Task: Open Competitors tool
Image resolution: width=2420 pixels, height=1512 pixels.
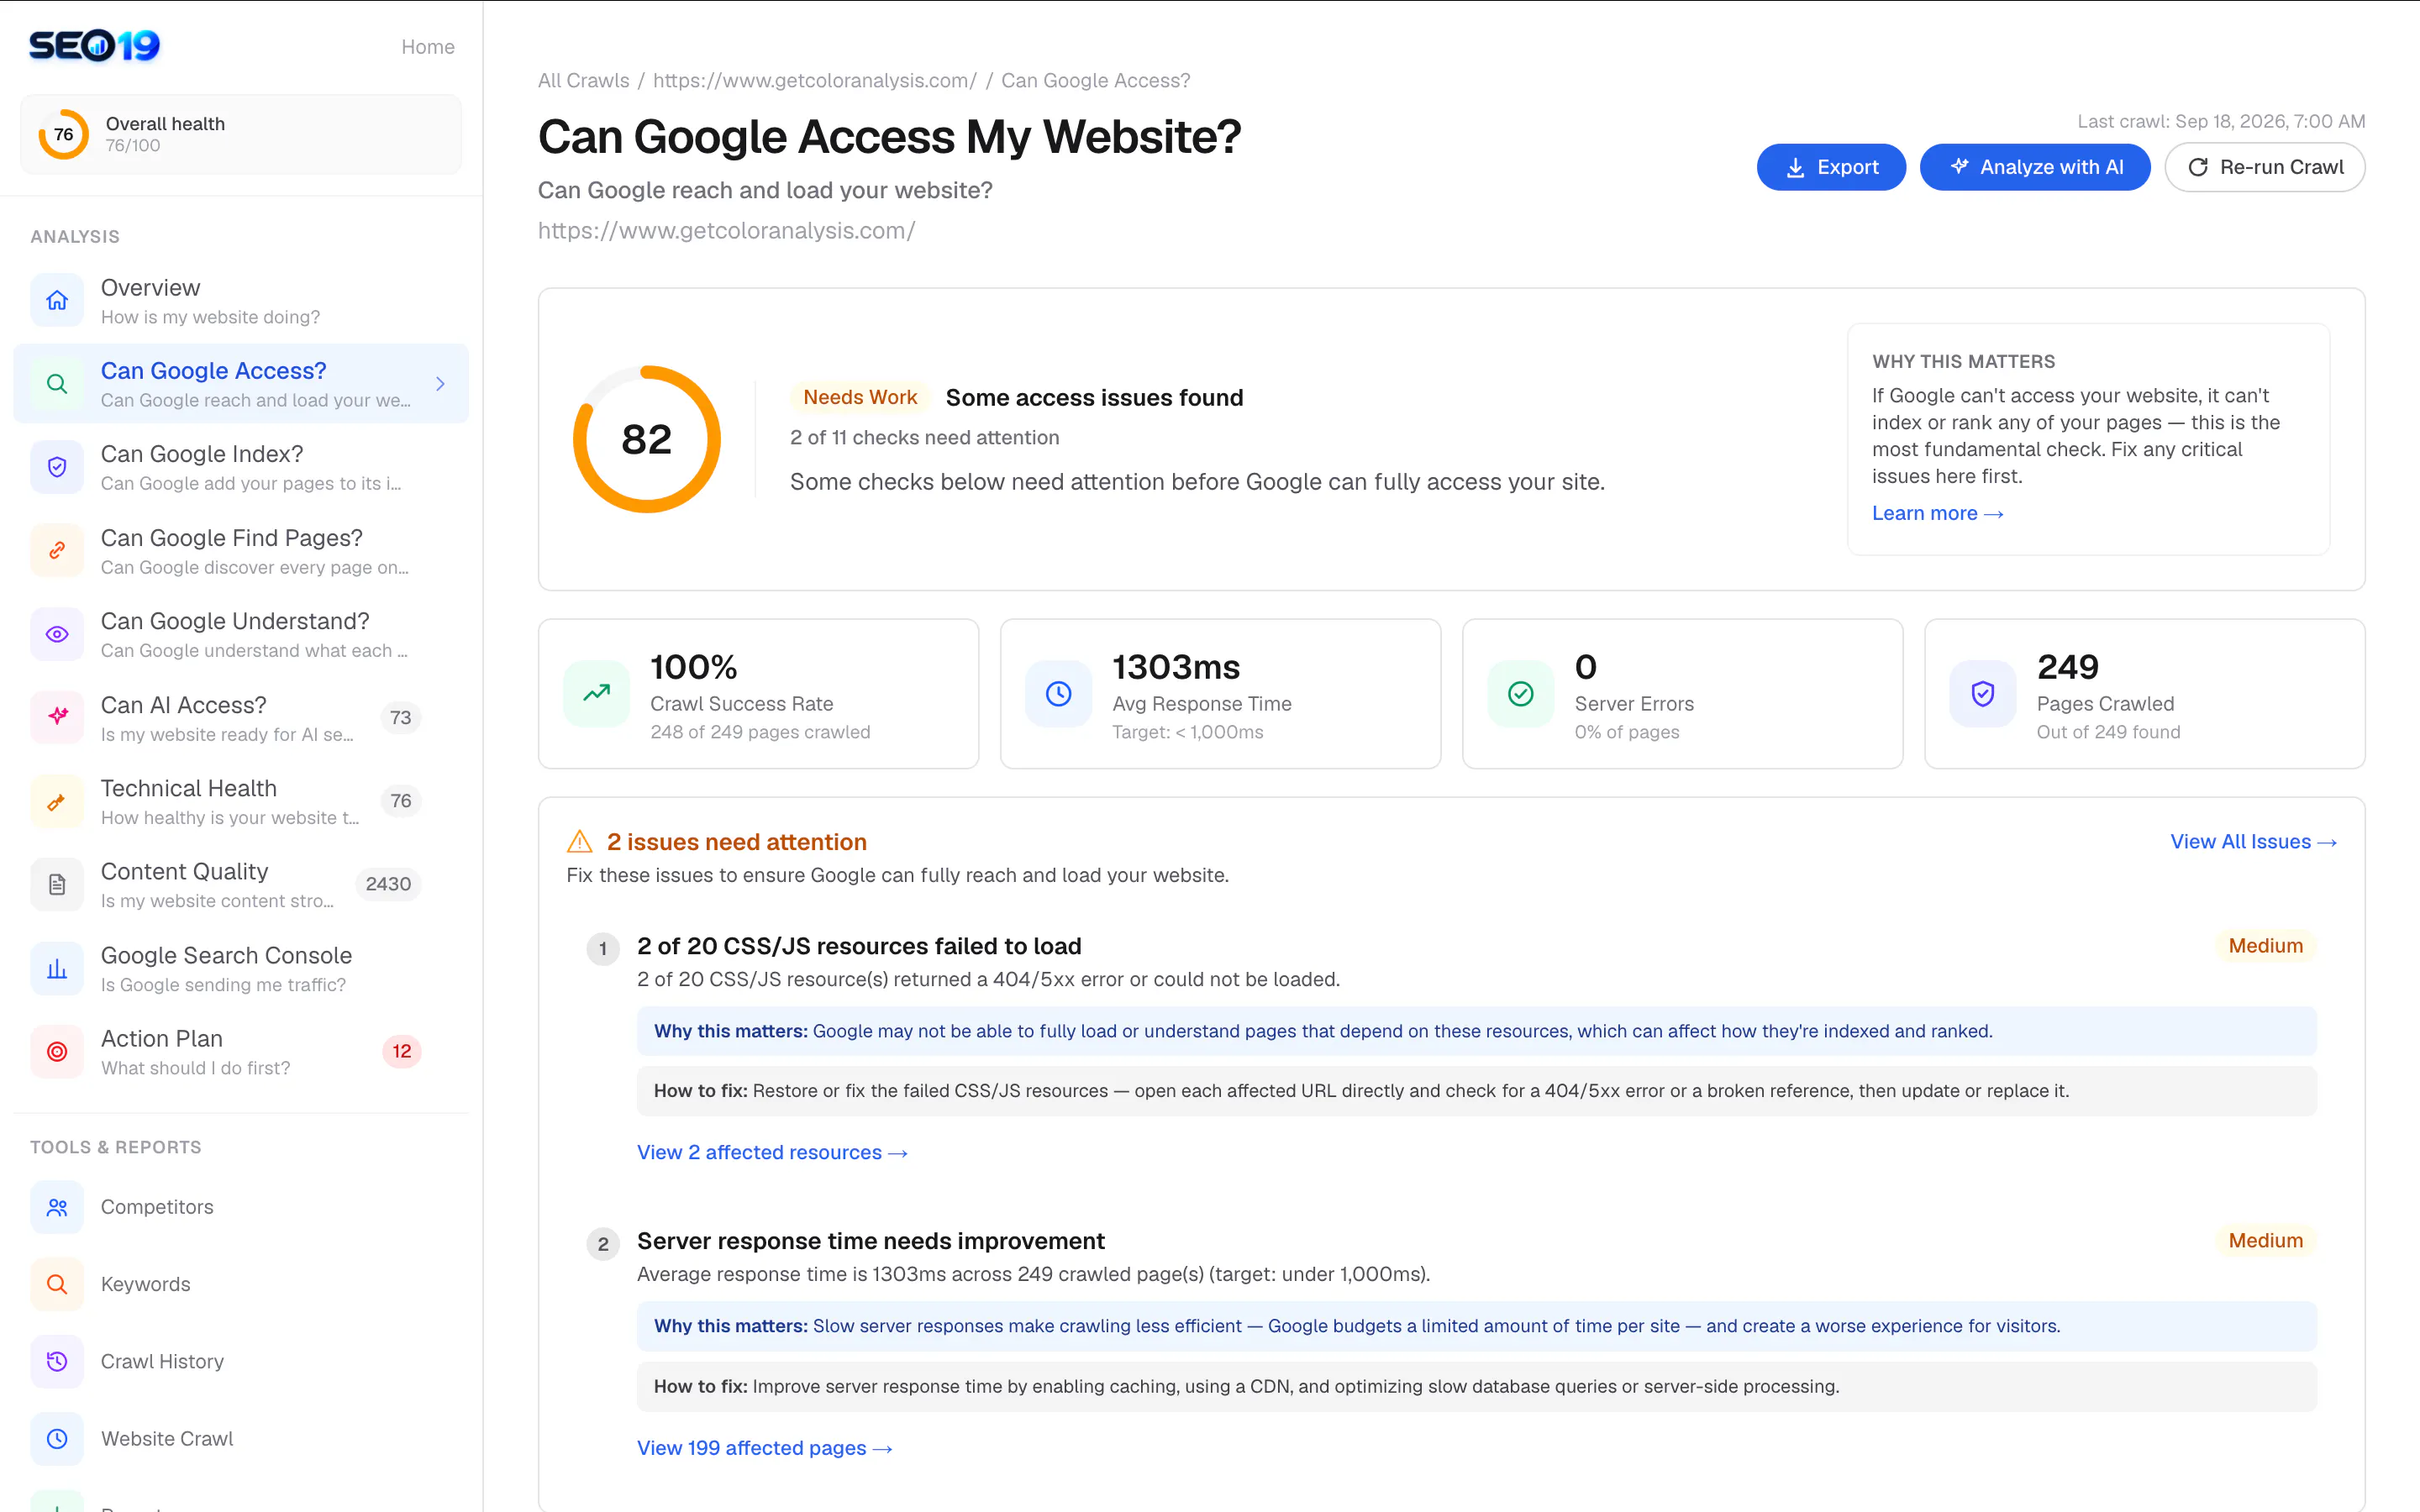Action: pos(241,1207)
